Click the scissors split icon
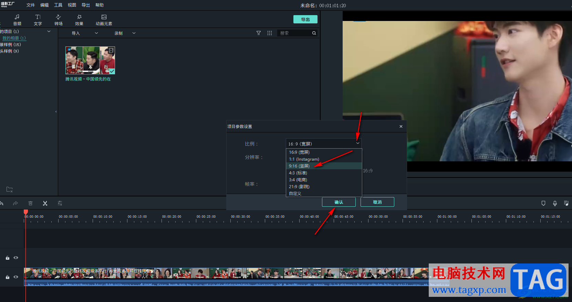The width and height of the screenshot is (572, 302). click(45, 203)
